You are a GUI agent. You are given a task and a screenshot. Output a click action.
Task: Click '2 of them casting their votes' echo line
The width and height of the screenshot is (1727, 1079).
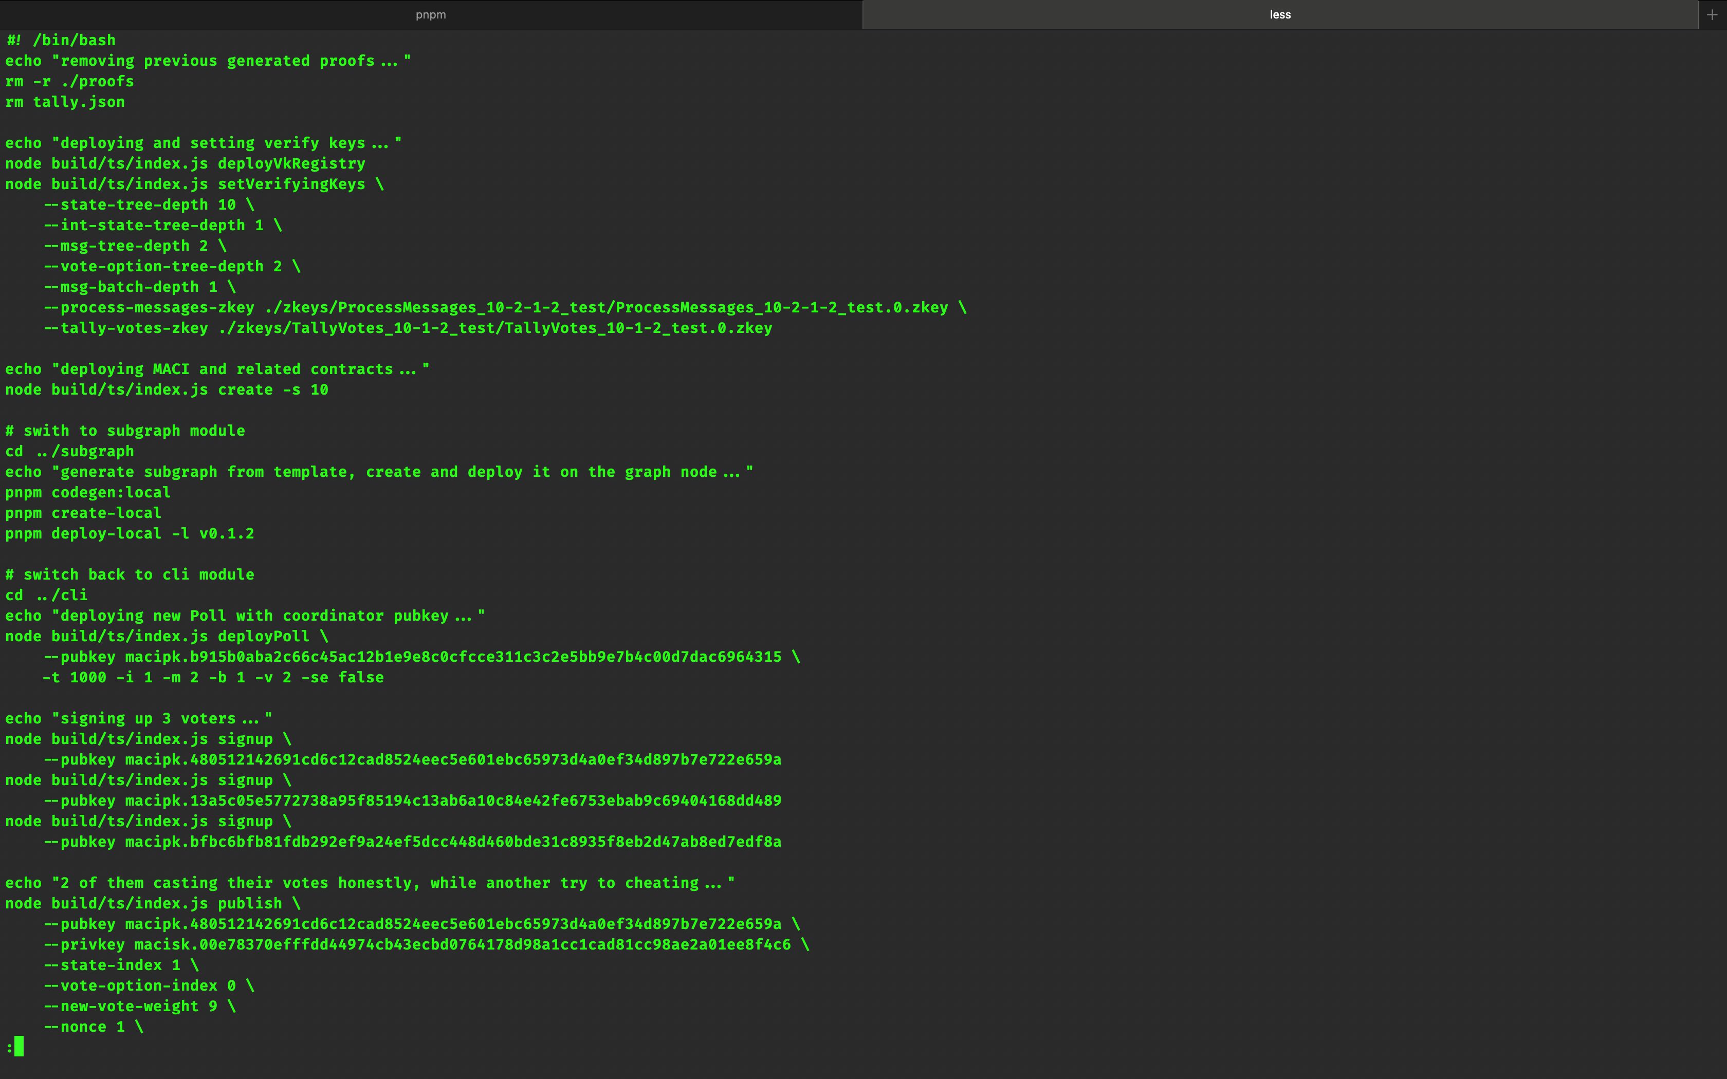(371, 883)
